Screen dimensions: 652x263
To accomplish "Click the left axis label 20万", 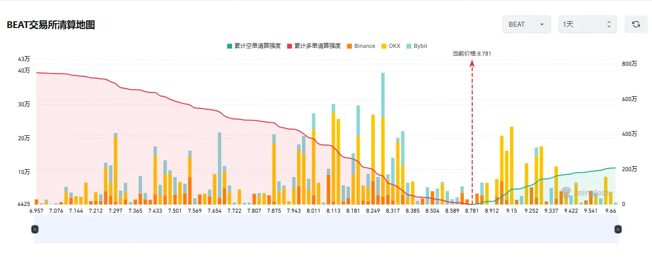I will point(24,138).
